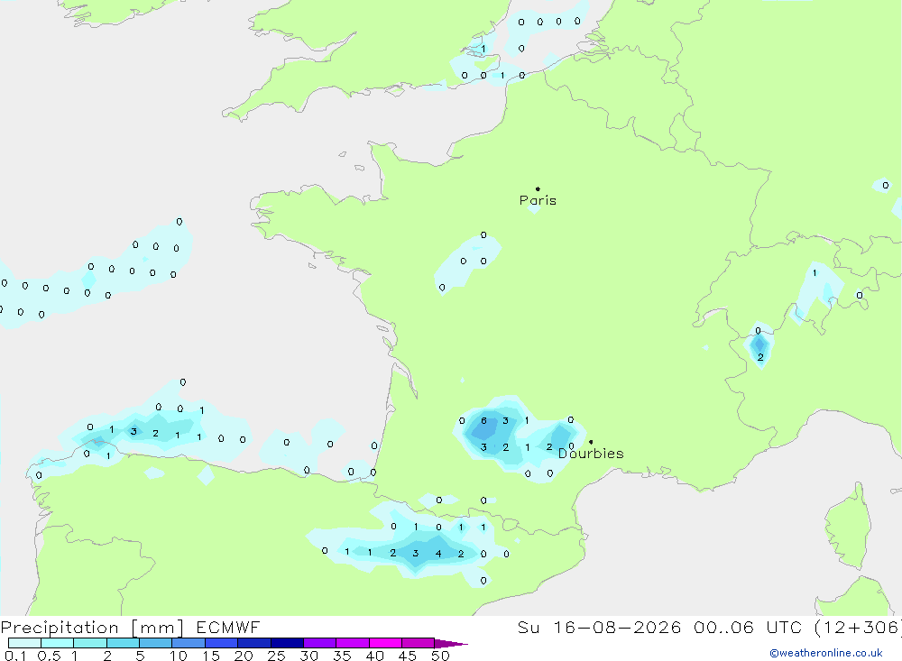Screen dimensions: 902x661
Task: Pick the 20–25 mm dark blue swatch
Action: (x=254, y=643)
